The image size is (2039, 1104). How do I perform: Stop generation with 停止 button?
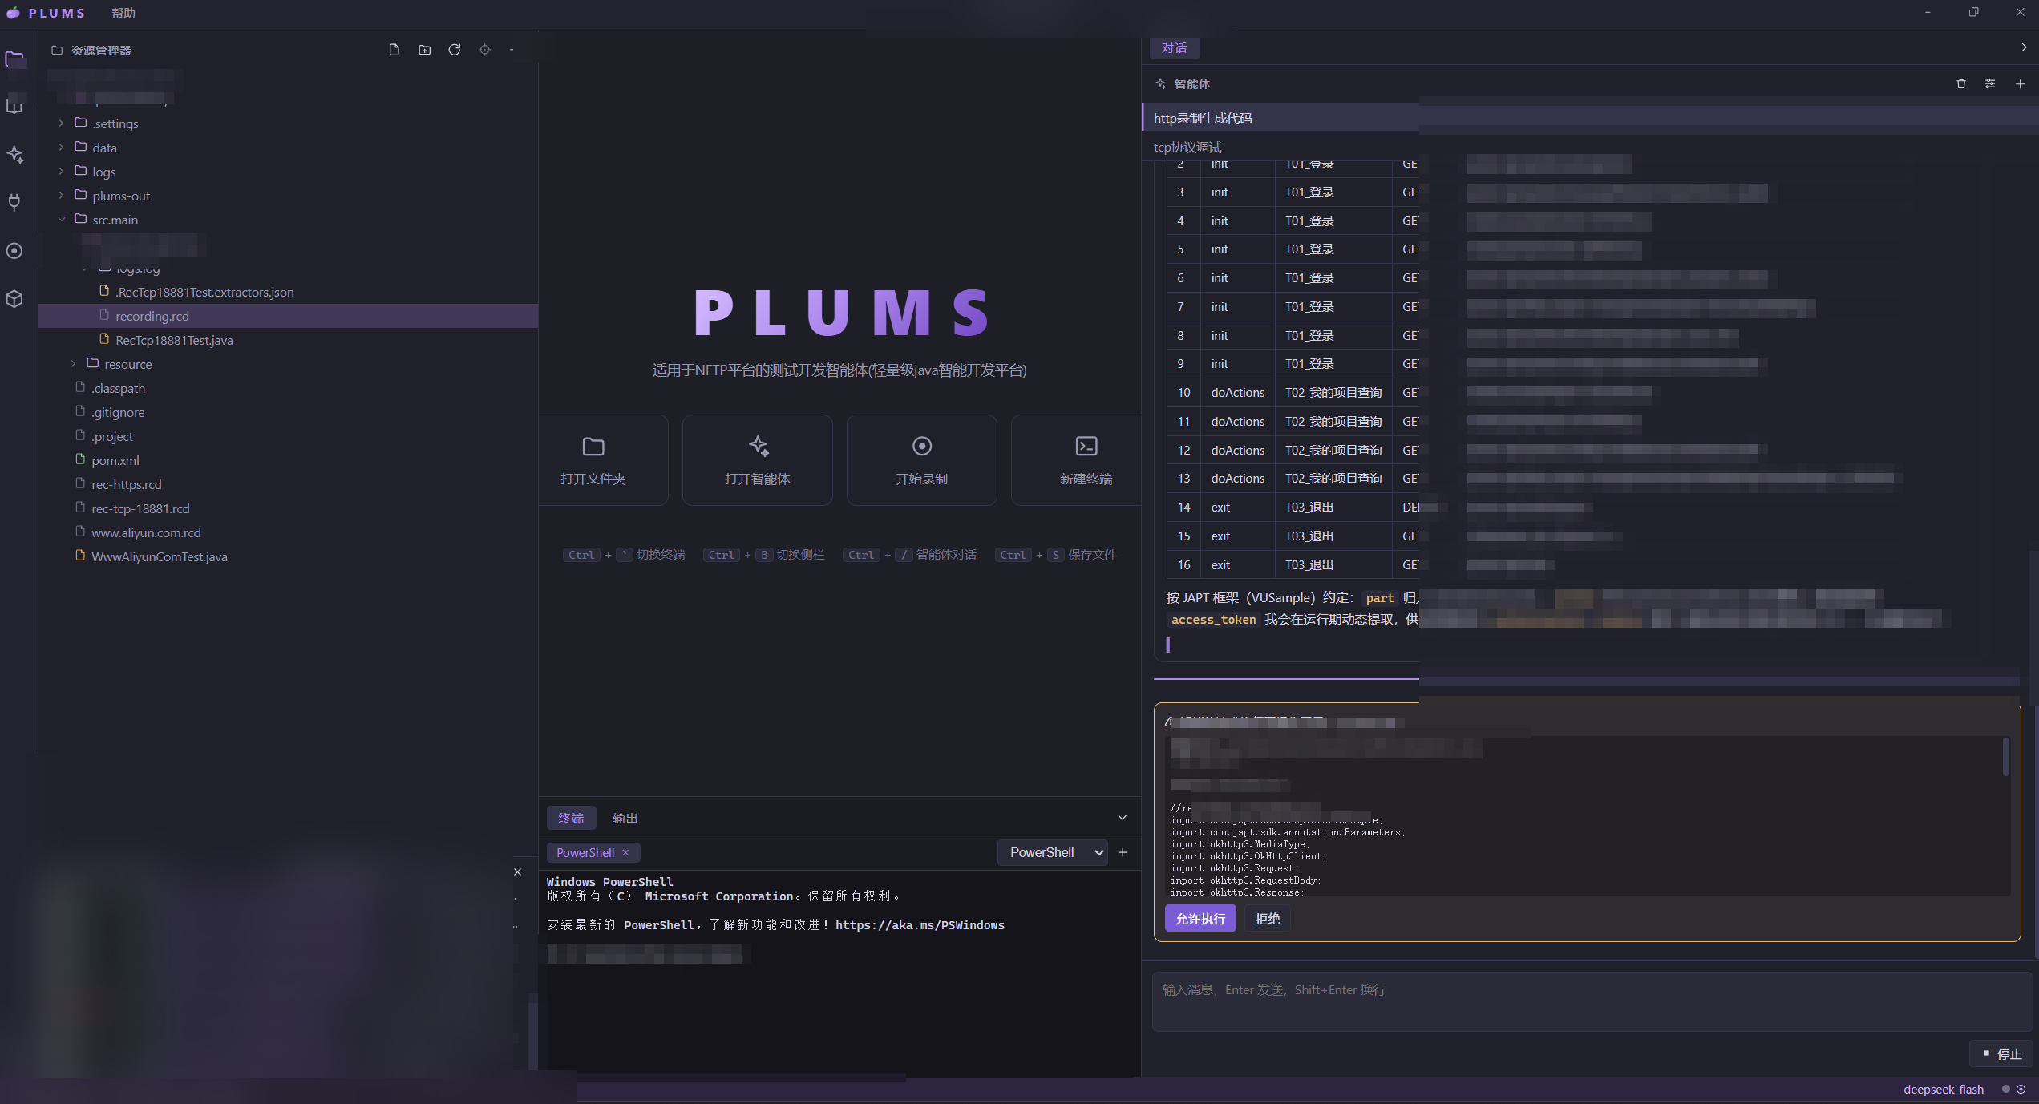click(x=2001, y=1053)
